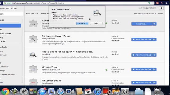Screen dimensions: 170x95
Task: Open G+ Images Hover Zoom thumbnail
Action: [33, 39]
